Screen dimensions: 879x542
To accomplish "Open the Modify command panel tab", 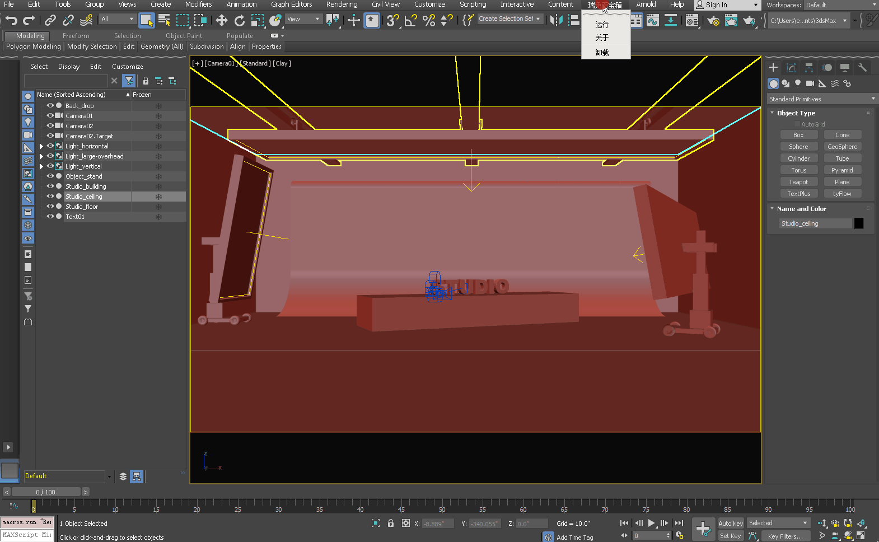I will click(791, 68).
